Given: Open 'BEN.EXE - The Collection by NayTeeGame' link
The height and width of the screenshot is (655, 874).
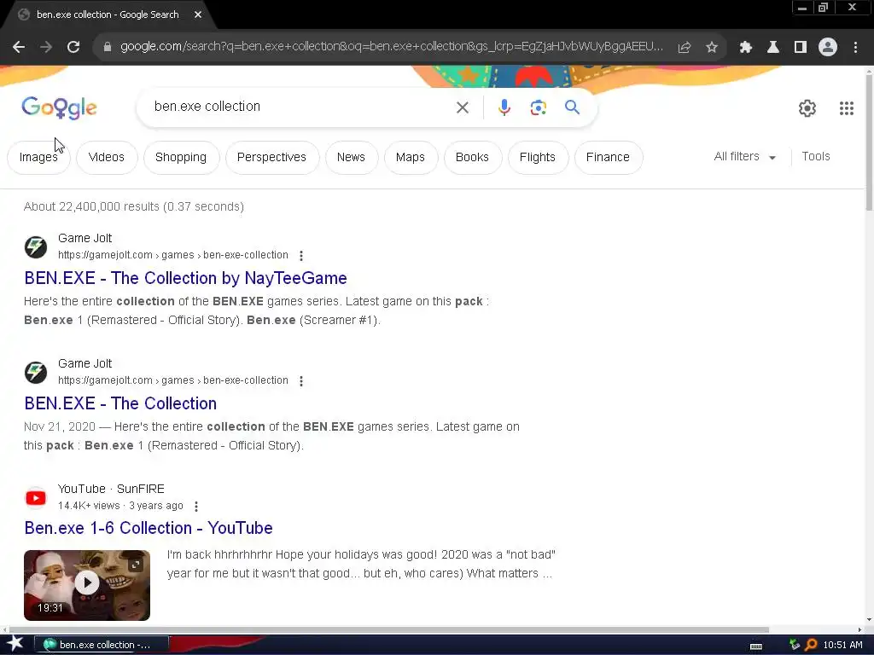Looking at the screenshot, I should pos(185,278).
